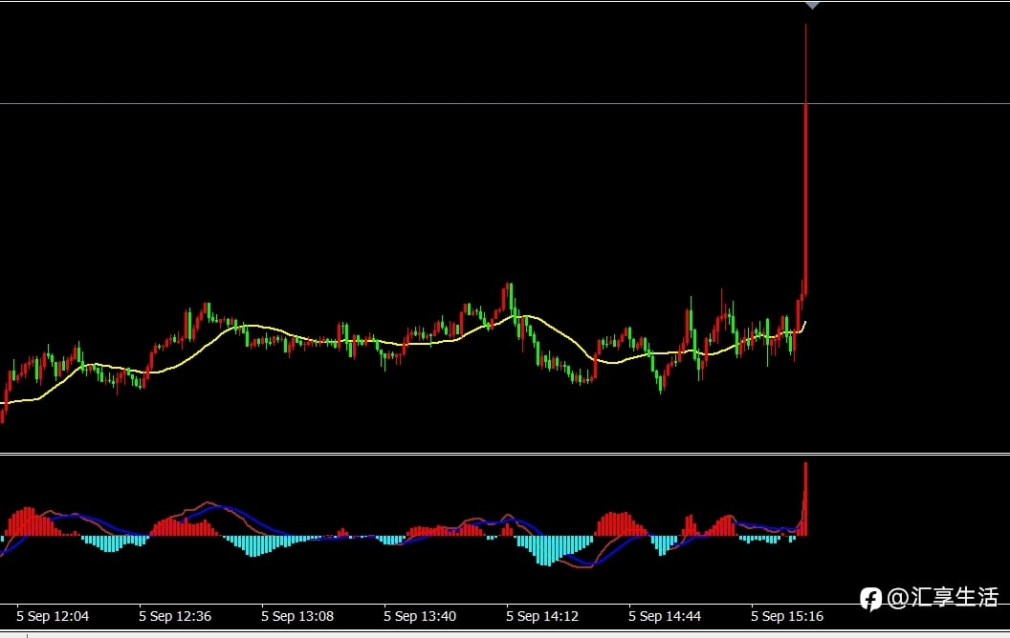Image resolution: width=1010 pixels, height=638 pixels.
Task: Select the white horizontal price line
Action: [505, 103]
